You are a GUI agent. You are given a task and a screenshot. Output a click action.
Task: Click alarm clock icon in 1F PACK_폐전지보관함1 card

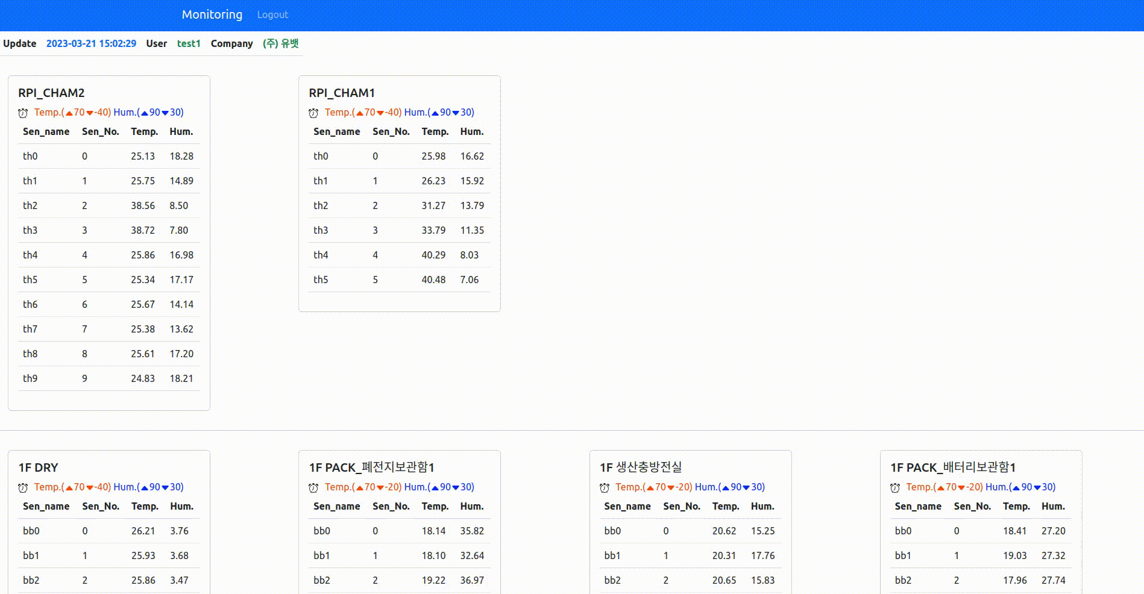click(313, 487)
